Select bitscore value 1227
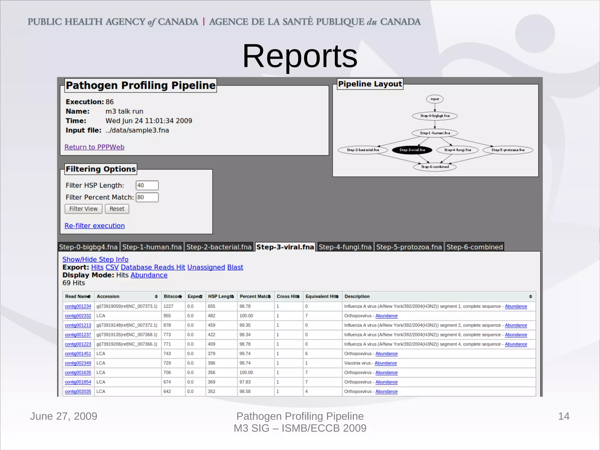 [x=168, y=306]
